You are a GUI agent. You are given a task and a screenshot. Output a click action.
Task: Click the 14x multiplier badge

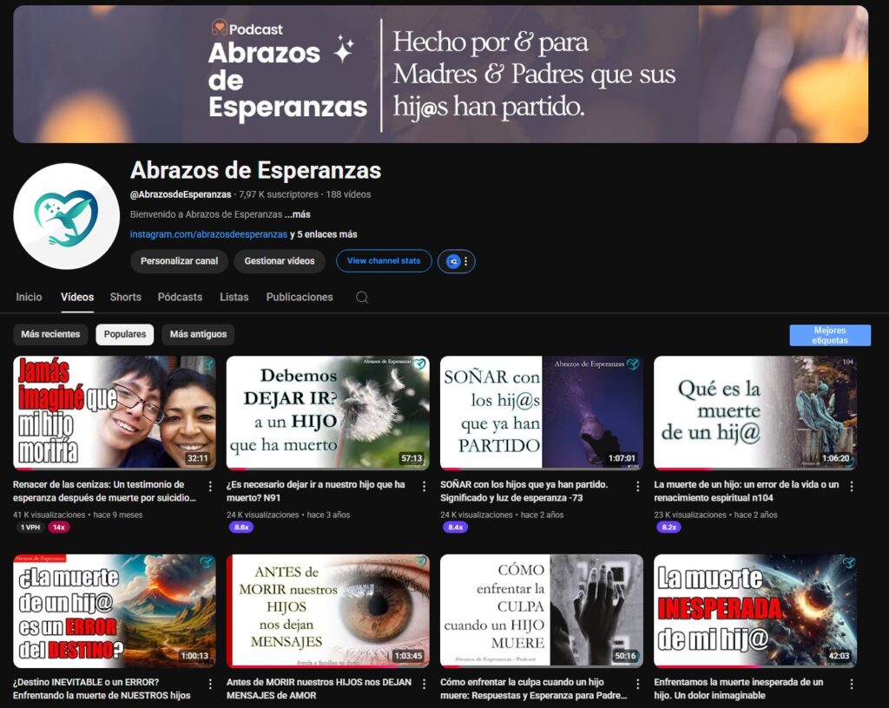[x=58, y=528]
